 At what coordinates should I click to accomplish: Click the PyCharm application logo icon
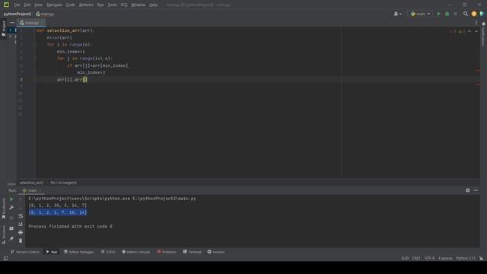tap(6, 5)
